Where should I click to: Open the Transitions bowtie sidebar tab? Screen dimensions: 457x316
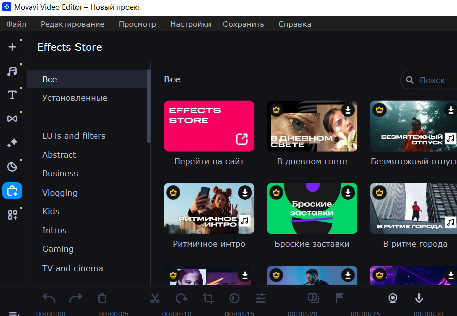[x=12, y=119]
